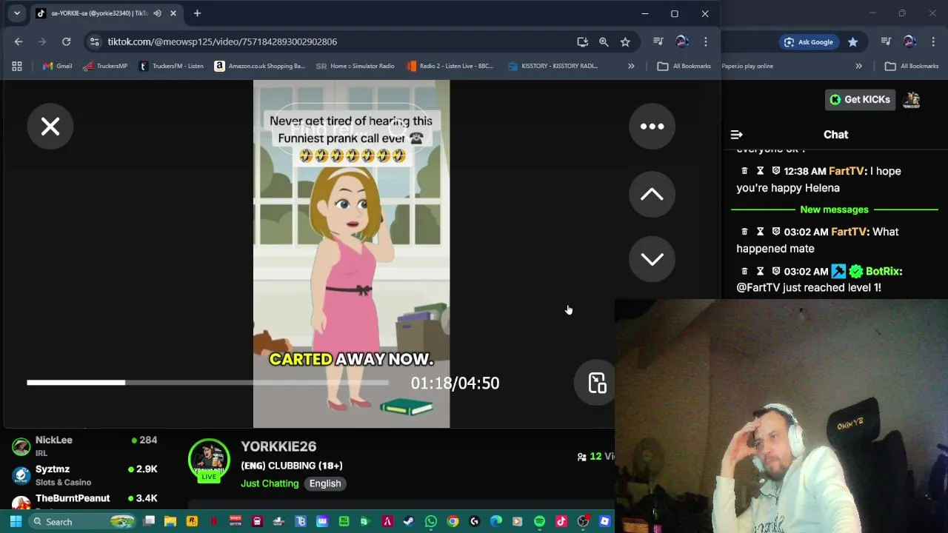Reload the TikTok page

pos(66,41)
